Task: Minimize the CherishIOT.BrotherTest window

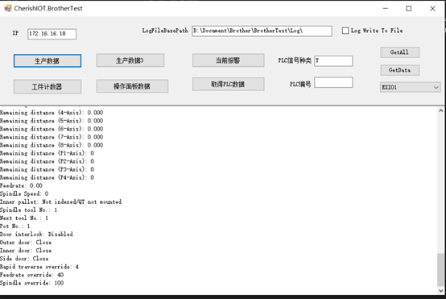Action: [x=386, y=9]
